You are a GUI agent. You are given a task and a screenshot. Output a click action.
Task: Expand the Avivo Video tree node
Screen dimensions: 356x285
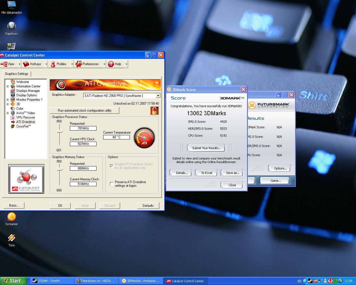[x=8, y=113]
